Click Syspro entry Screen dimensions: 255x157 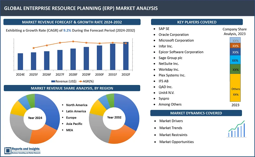[x=164, y=98]
